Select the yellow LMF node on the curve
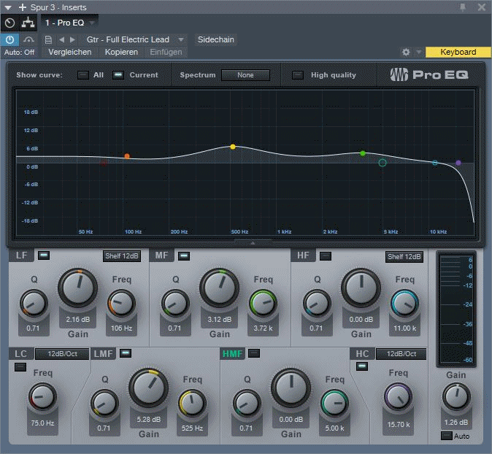 point(233,147)
